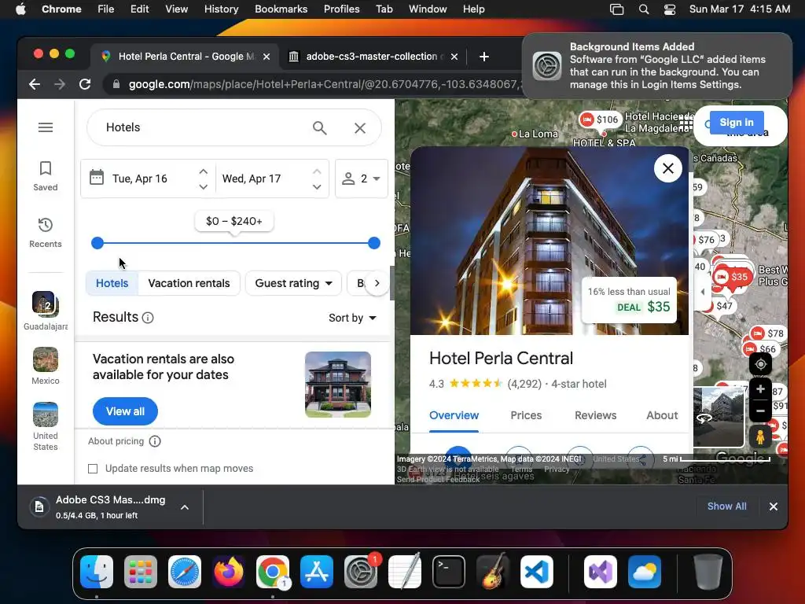Open the Guadalajara recent thumbnail
Viewport: 805px width, 604px height.
[x=45, y=311]
